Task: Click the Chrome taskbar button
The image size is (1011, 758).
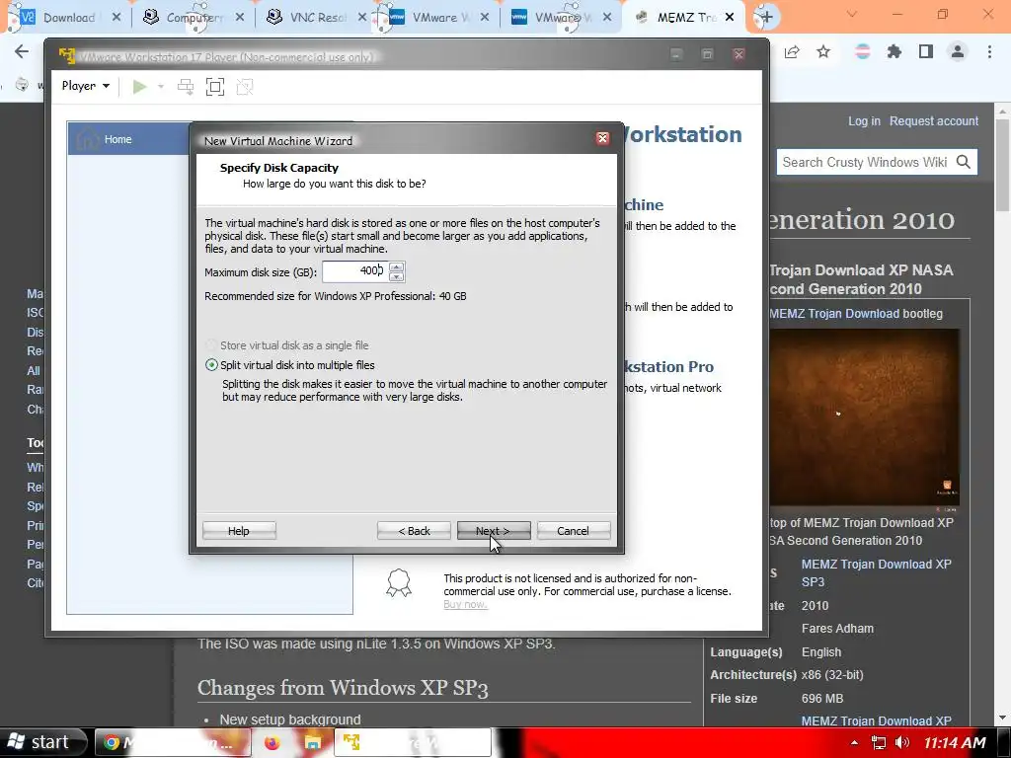Action: pyautogui.click(x=173, y=743)
